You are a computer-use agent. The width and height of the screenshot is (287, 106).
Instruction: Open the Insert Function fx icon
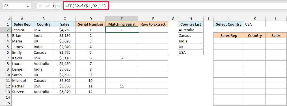(54, 6)
